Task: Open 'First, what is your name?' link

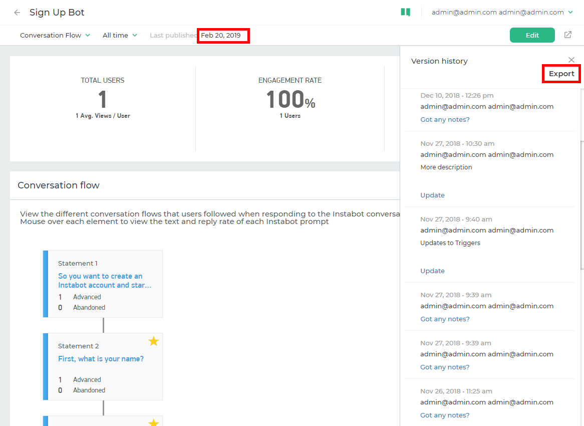Action: click(101, 359)
